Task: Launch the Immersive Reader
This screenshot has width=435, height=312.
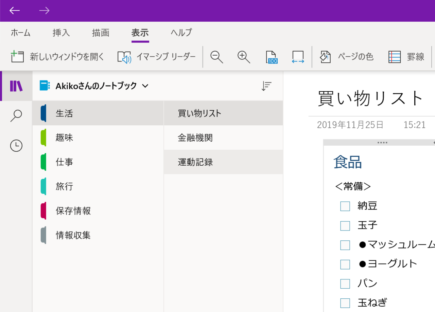Action: pos(124,57)
